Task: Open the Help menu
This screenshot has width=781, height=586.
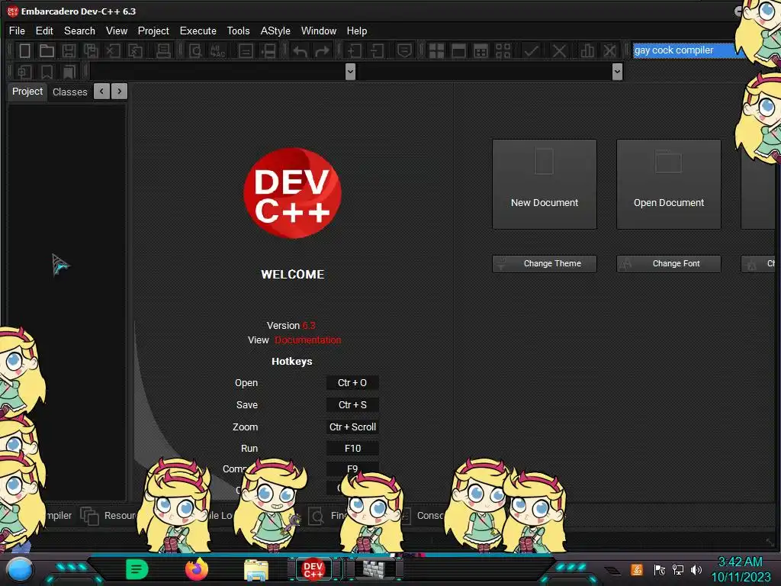Action: 357,31
